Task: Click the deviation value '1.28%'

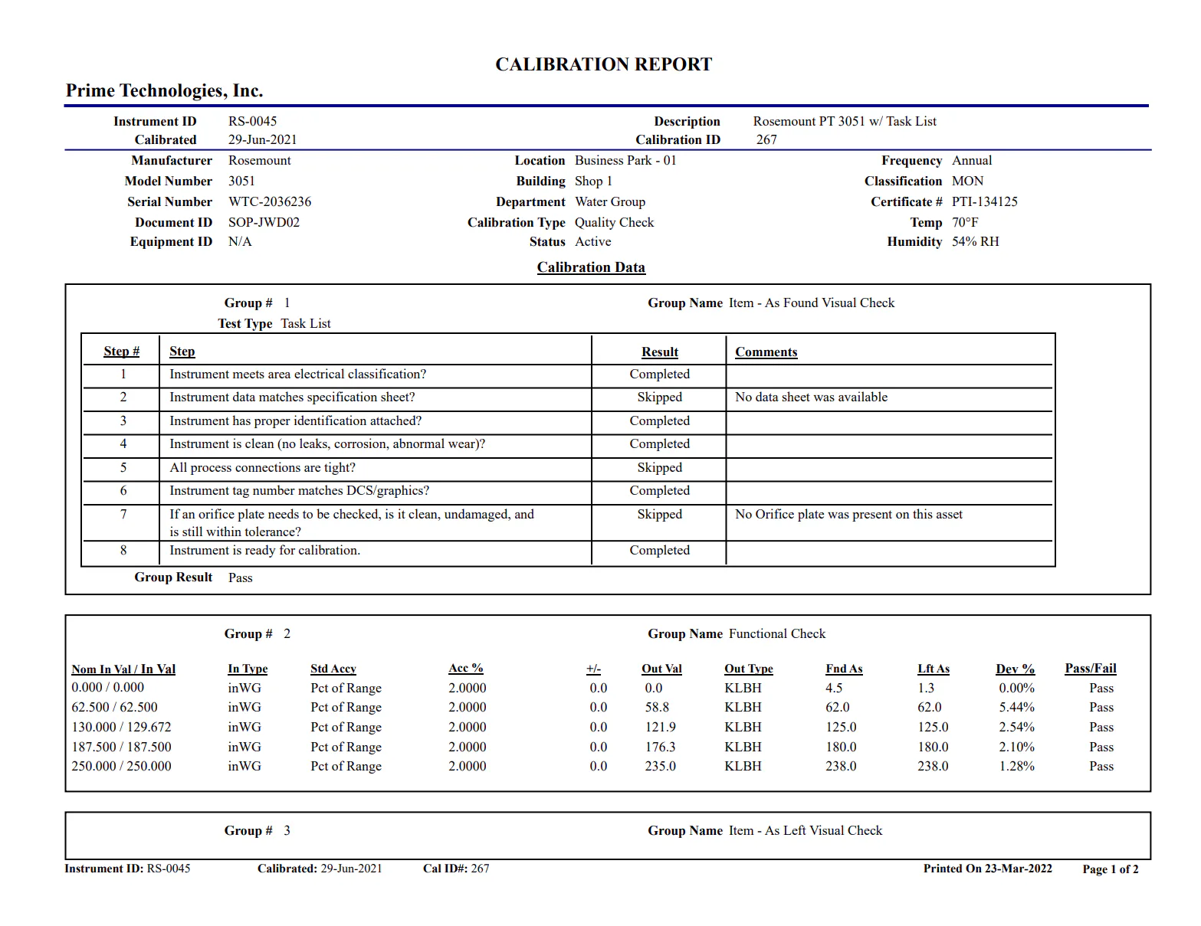Action: coord(1016,766)
